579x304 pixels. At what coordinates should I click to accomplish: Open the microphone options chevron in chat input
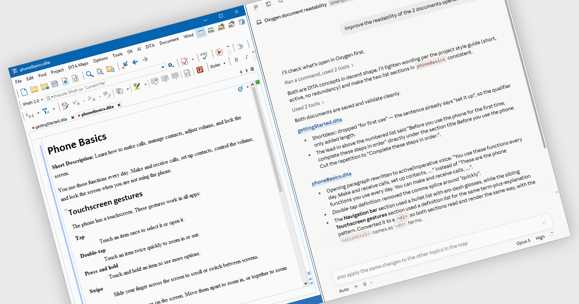click(371, 282)
